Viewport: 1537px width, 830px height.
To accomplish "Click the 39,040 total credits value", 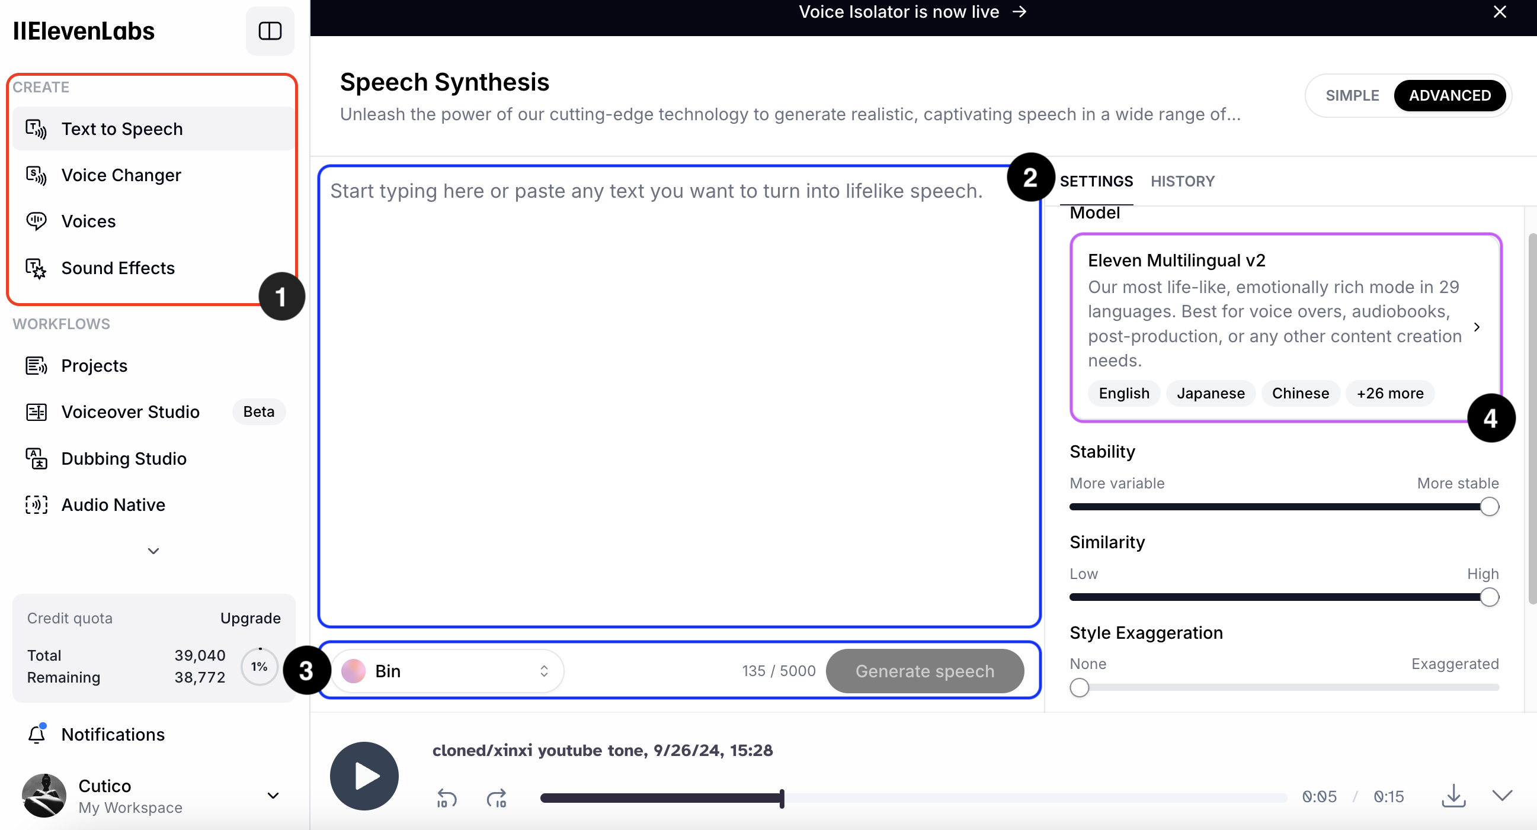I will coord(200,655).
